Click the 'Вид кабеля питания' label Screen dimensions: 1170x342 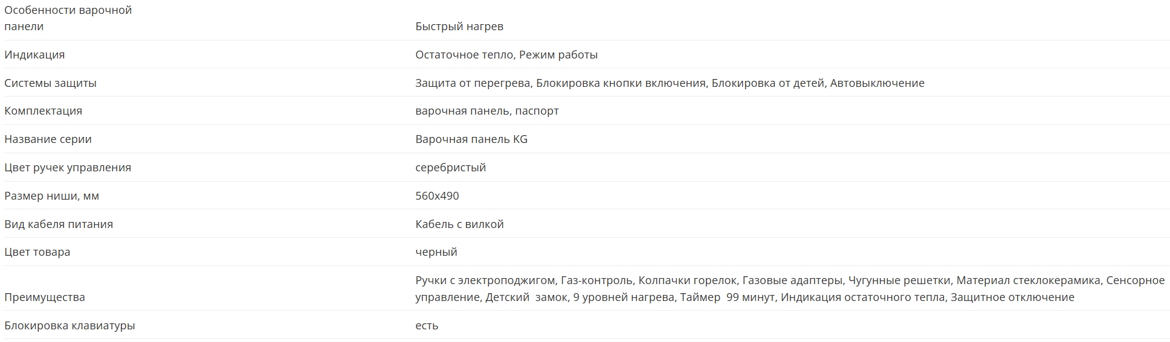(x=59, y=224)
